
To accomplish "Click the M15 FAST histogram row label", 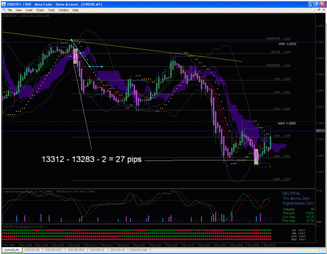I will tap(299, 237).
